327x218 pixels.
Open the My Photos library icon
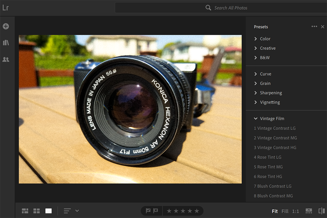tap(6, 43)
